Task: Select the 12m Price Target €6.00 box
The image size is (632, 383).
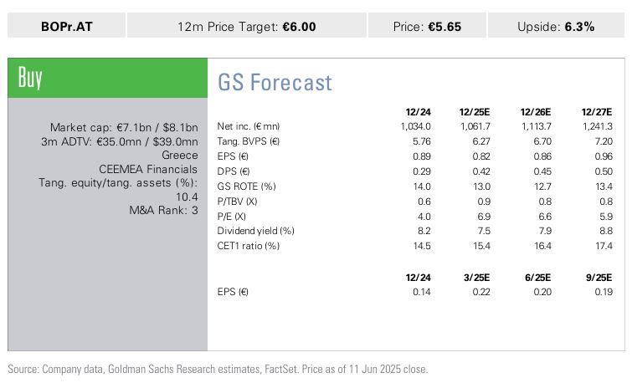Action: click(247, 26)
